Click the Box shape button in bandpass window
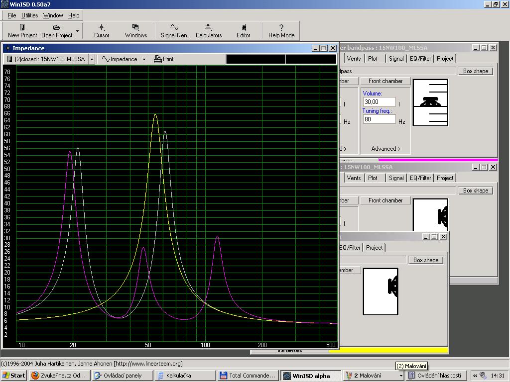Viewport: 510px width, 382px height. pyautogui.click(x=475, y=71)
